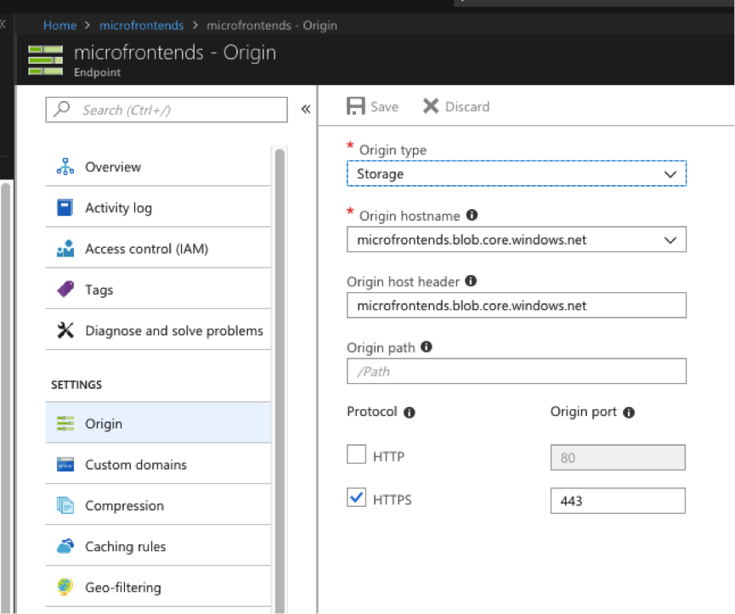This screenshot has height=614, width=735.
Task: Click the sidebar vertical scrollbar
Action: pyautogui.click(x=280, y=380)
